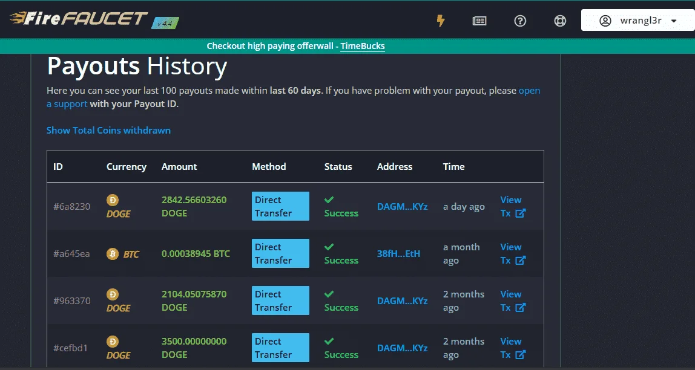Click View Tx for payout #cefbd1
The width and height of the screenshot is (695, 370).
click(513, 348)
